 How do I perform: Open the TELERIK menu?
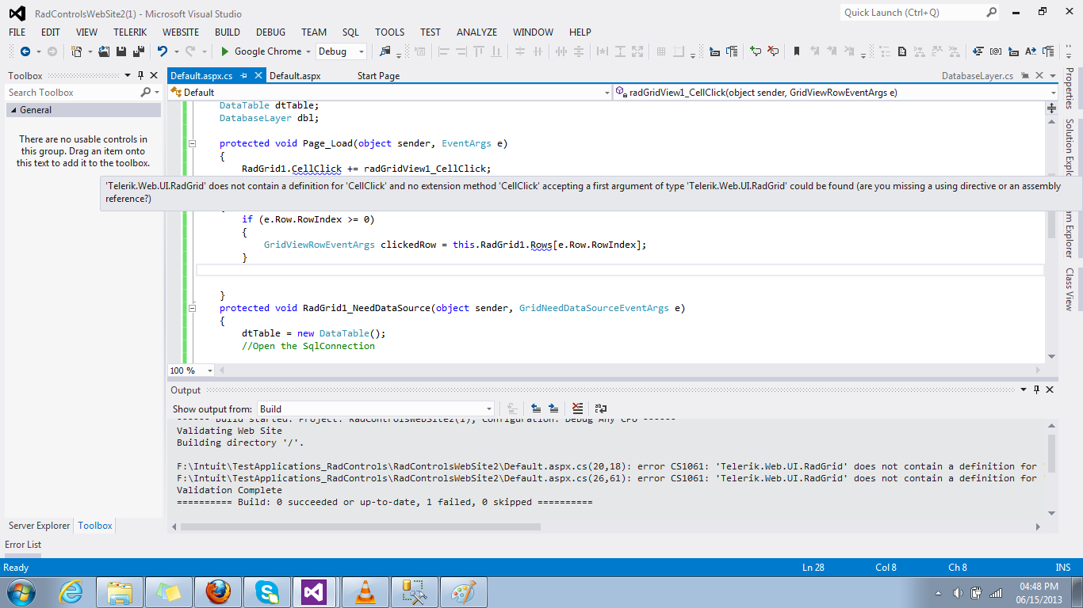click(130, 32)
